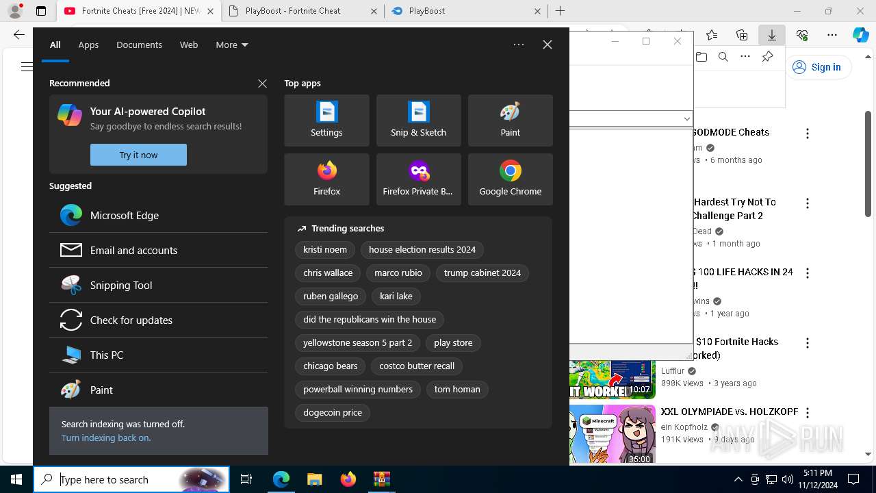The image size is (876, 493).
Task: Click Edge icon on taskbar
Action: click(x=281, y=479)
